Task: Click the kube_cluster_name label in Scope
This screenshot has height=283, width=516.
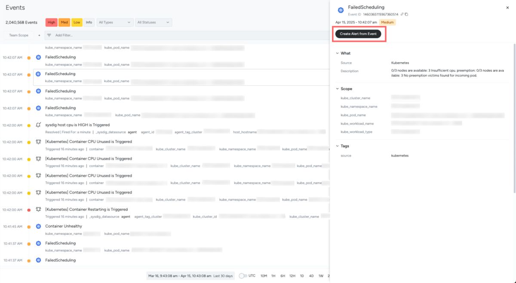Action: point(355,98)
